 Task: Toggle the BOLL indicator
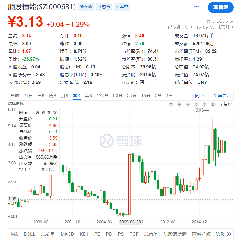29,234
